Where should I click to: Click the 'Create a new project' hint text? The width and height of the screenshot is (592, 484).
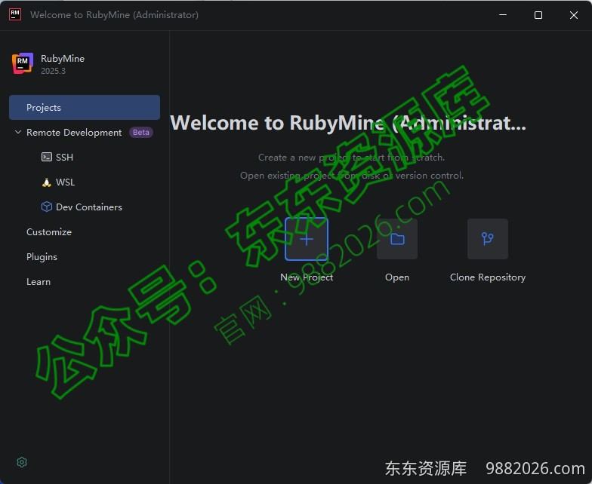[x=352, y=157]
